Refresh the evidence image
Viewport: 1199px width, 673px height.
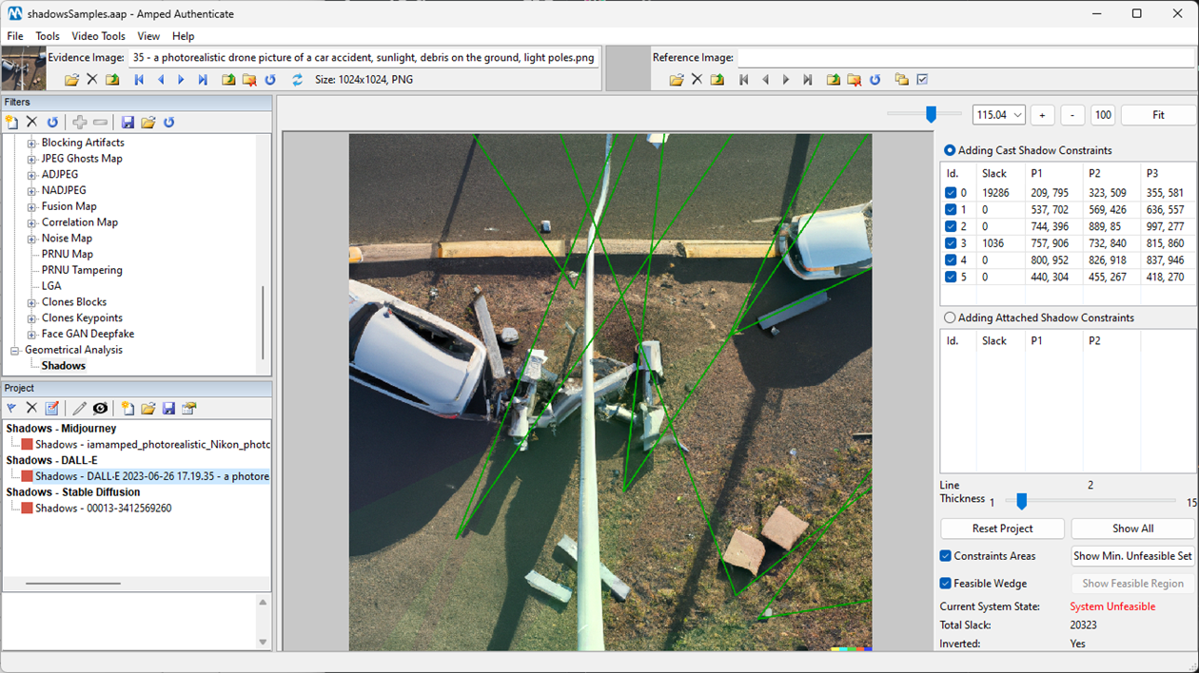270,80
